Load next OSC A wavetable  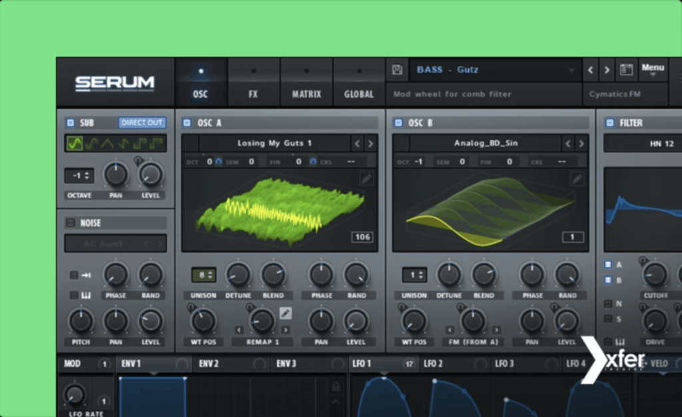370,144
